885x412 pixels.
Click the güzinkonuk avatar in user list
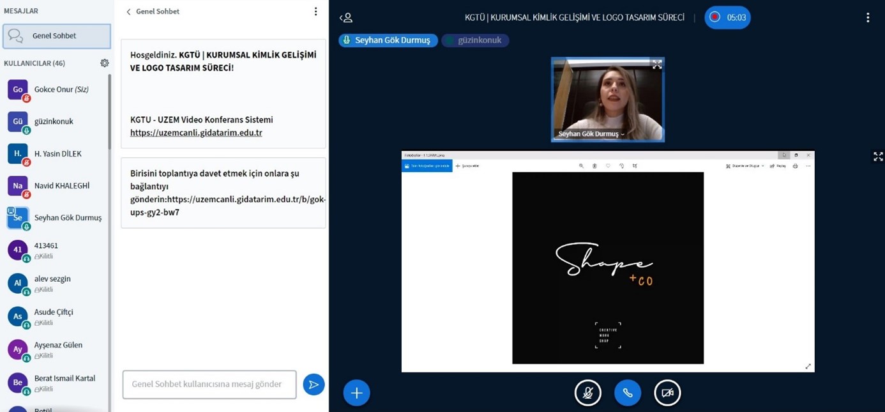pos(18,121)
